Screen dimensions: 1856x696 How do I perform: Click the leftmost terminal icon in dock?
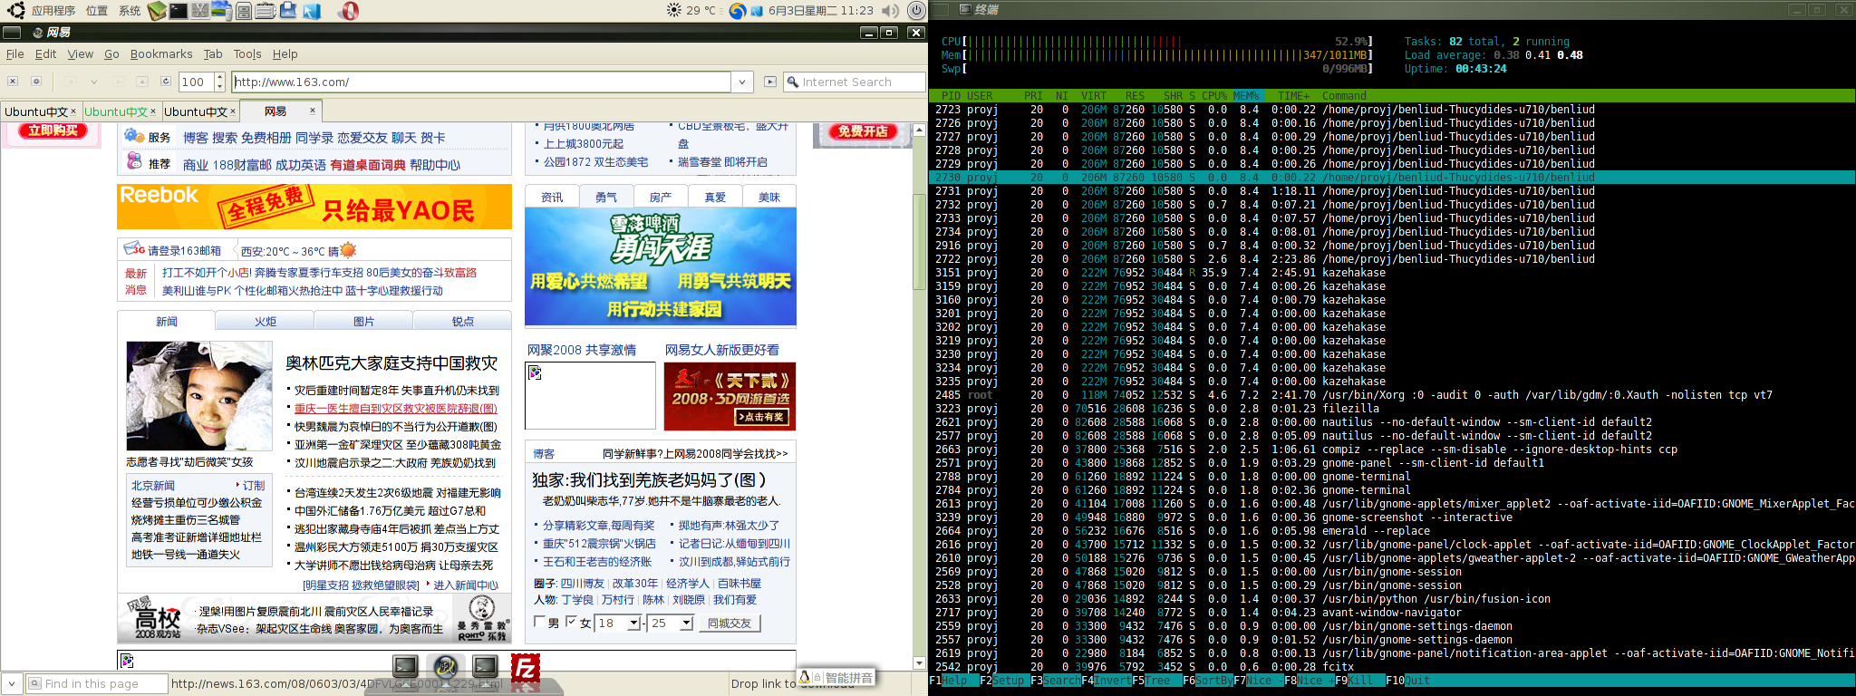click(x=405, y=668)
